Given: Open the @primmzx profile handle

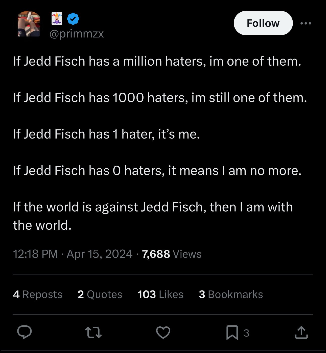Looking at the screenshot, I should [77, 34].
